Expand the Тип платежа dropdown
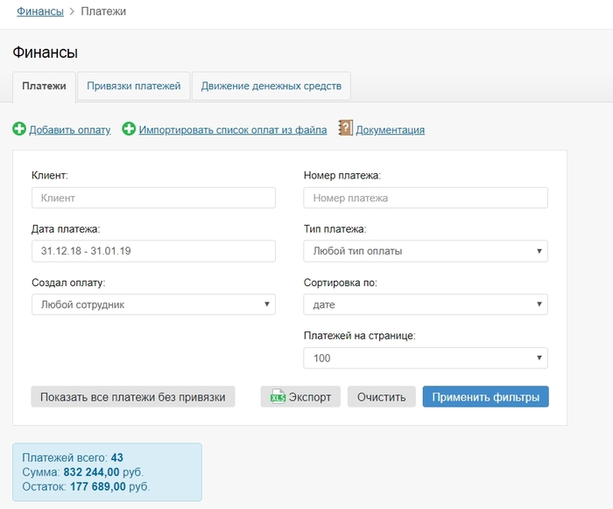This screenshot has width=613, height=509. click(x=426, y=252)
